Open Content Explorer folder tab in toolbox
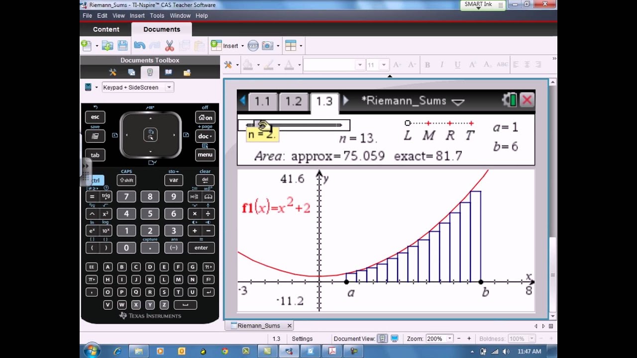 point(187,73)
